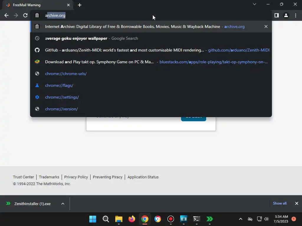The image size is (302, 226).
Task: Open Windows Search from the taskbar
Action: coord(106,219)
